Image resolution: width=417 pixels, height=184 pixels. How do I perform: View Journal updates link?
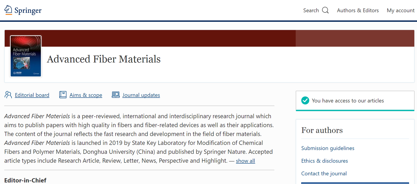141,95
